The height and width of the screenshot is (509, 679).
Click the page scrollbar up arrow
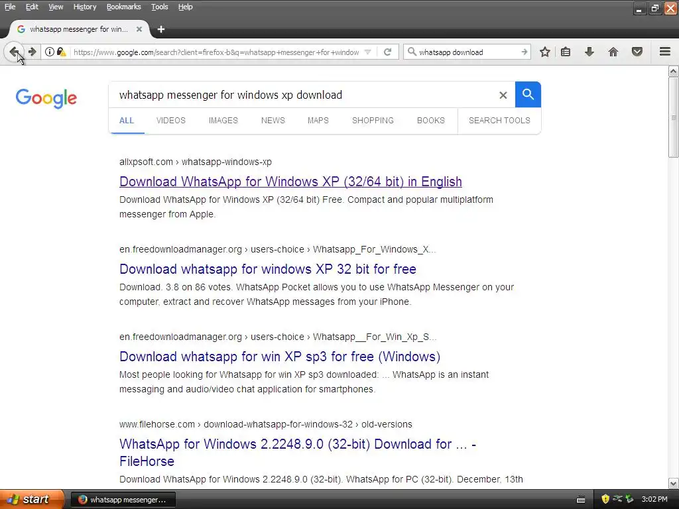(674, 72)
